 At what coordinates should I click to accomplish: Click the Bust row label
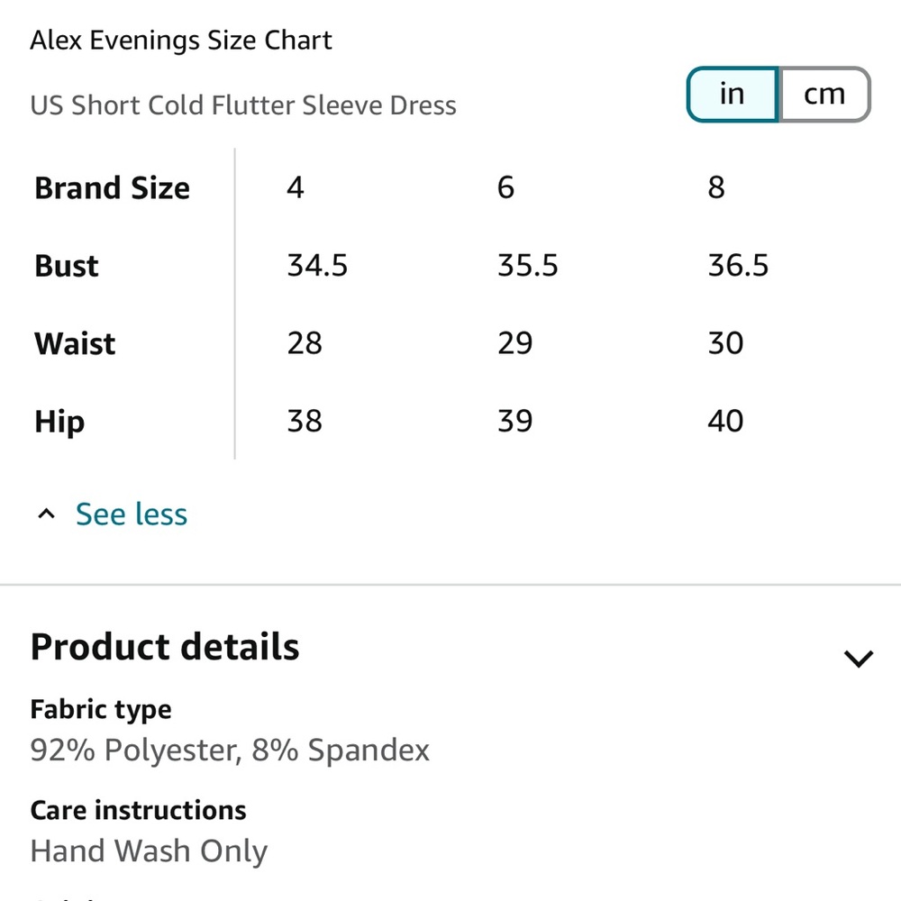(x=67, y=266)
